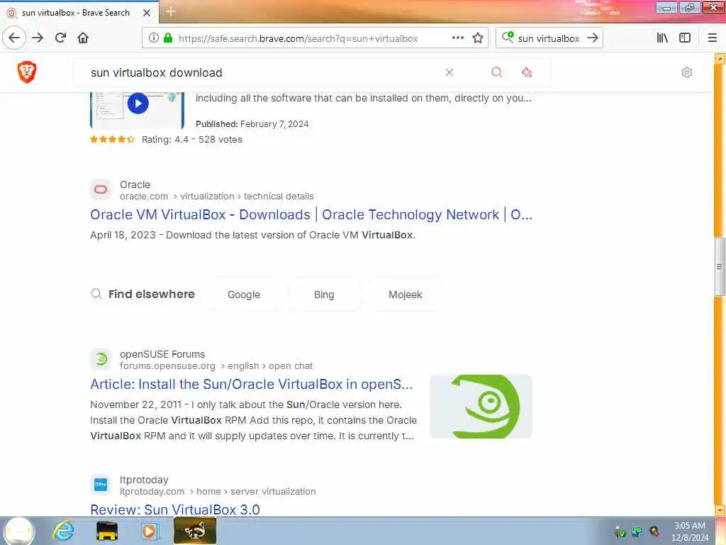
Task: Close the sun virtualbox tab
Action: pyautogui.click(x=147, y=13)
